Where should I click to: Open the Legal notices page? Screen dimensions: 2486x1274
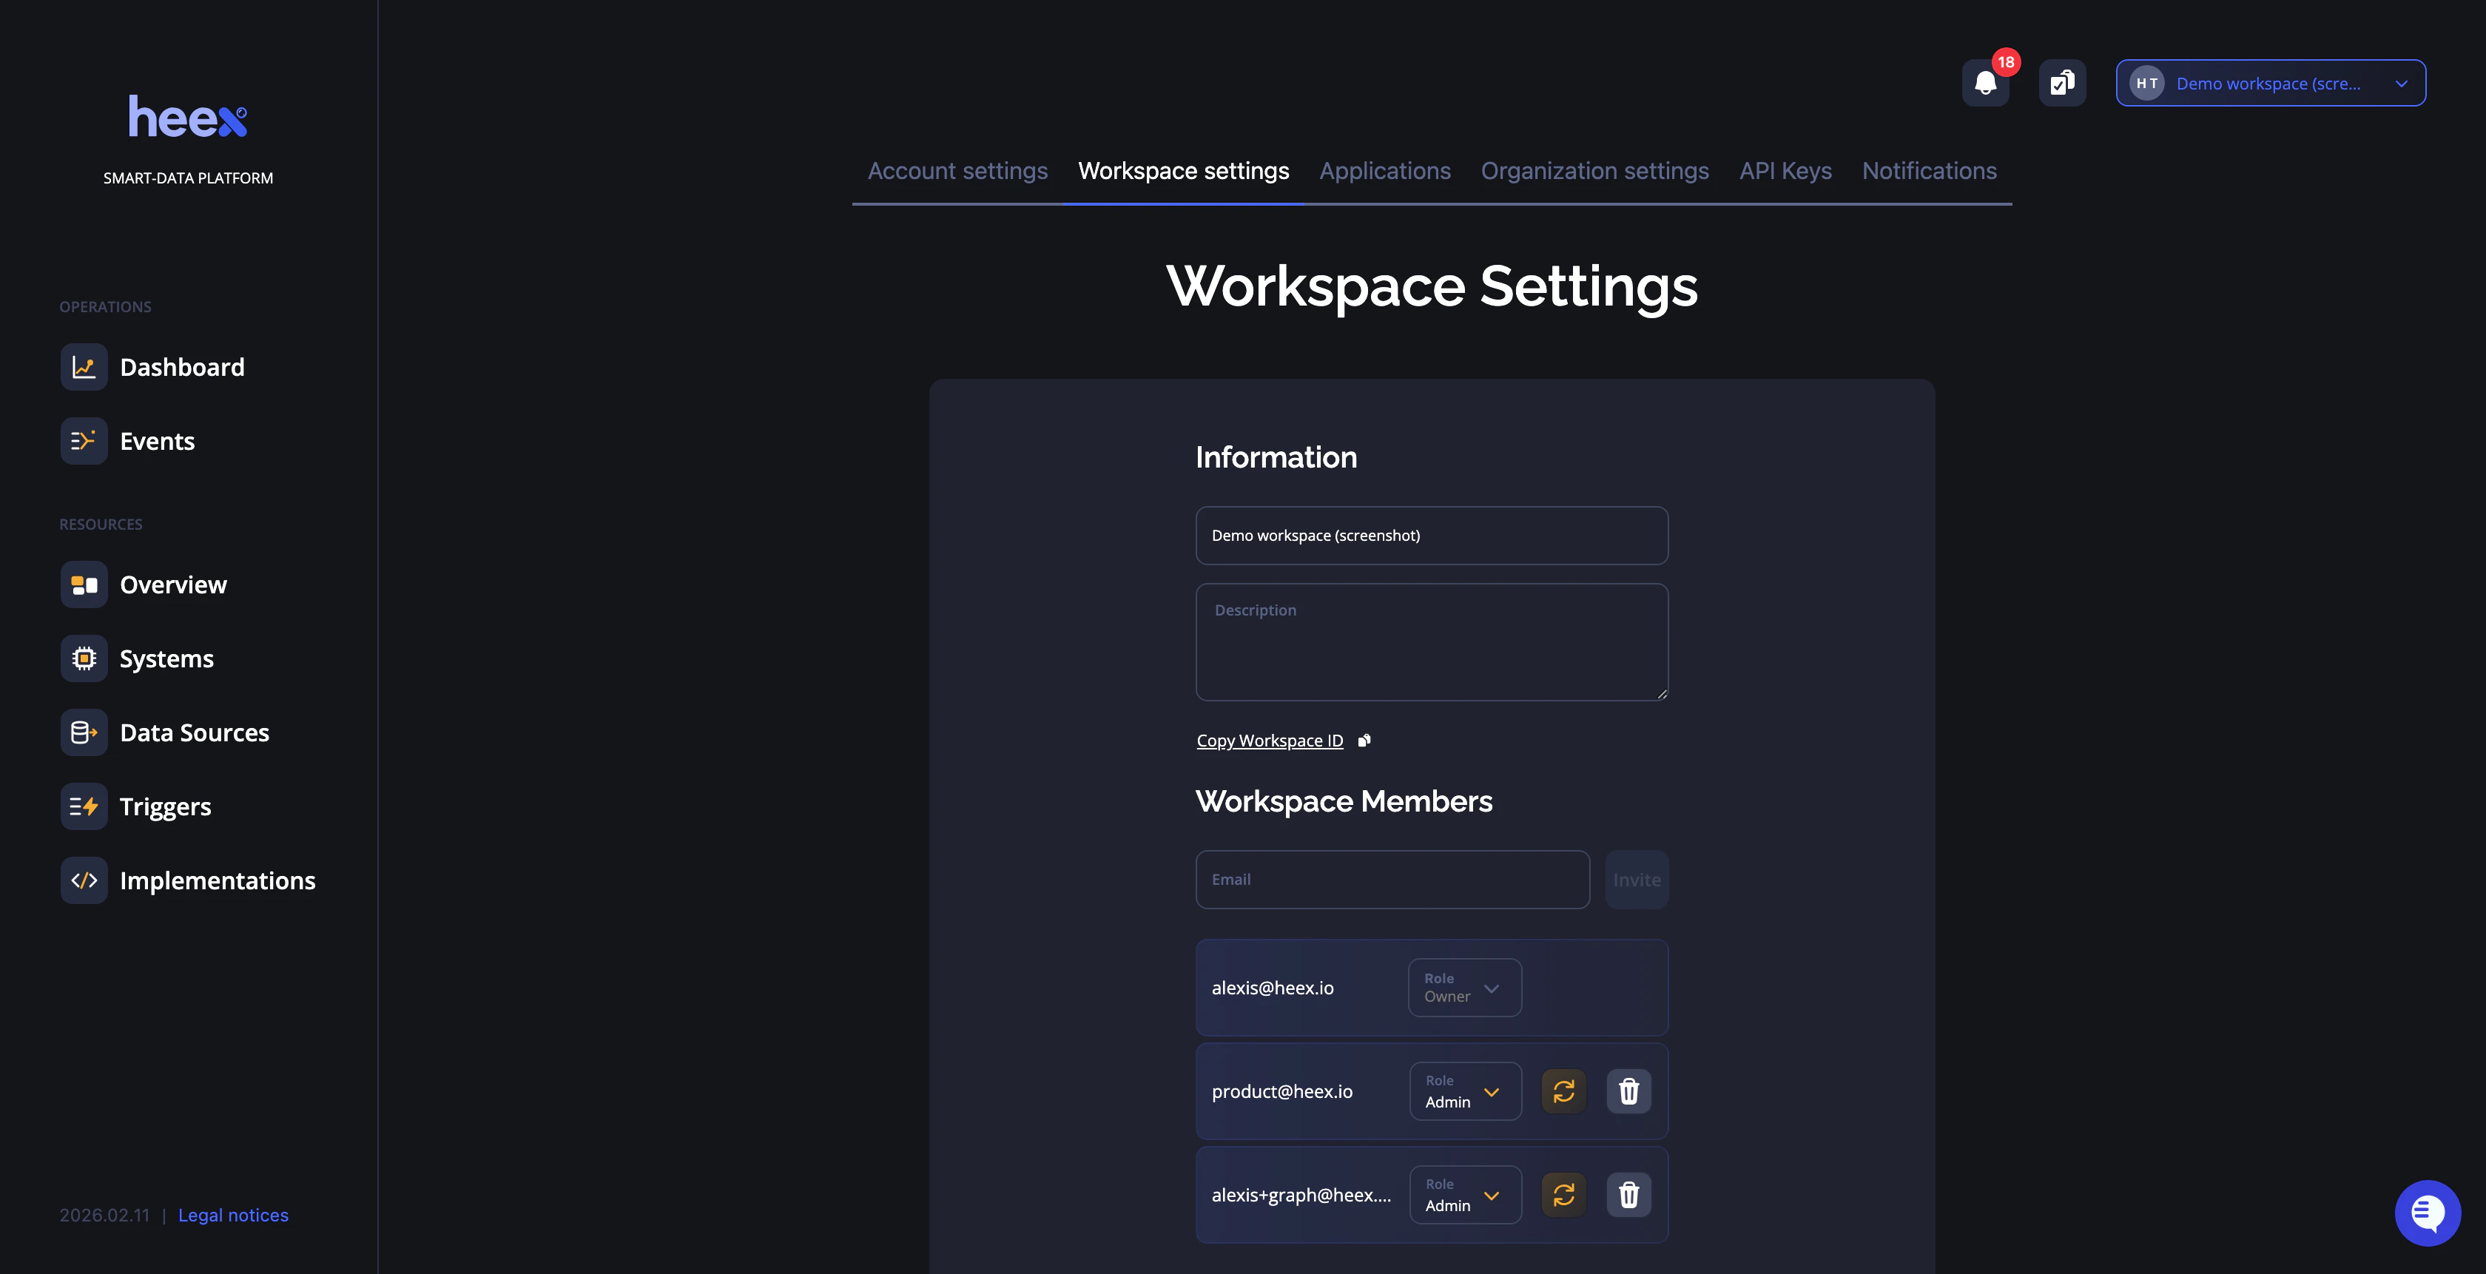click(232, 1215)
